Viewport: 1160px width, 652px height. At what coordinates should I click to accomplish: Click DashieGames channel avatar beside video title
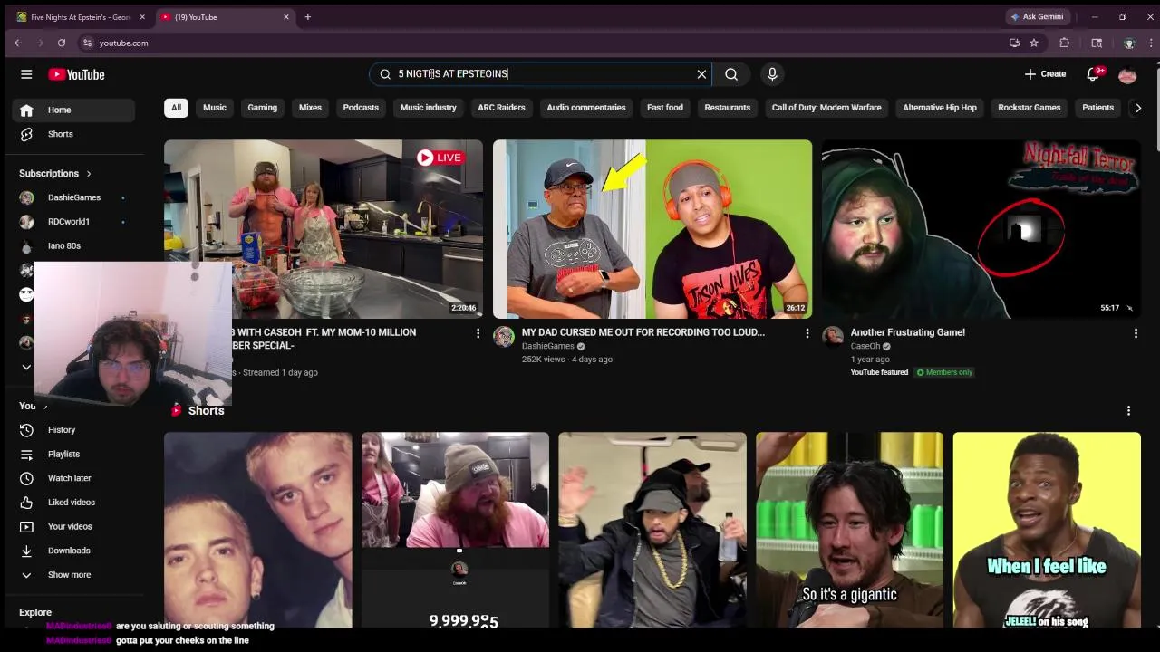[x=504, y=337]
